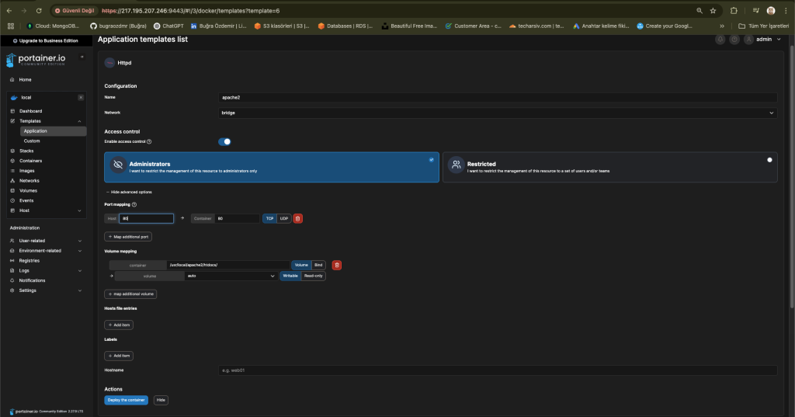Screen dimensions: 795x417
Task: Expand the Logs sidebar section
Action: coord(80,271)
